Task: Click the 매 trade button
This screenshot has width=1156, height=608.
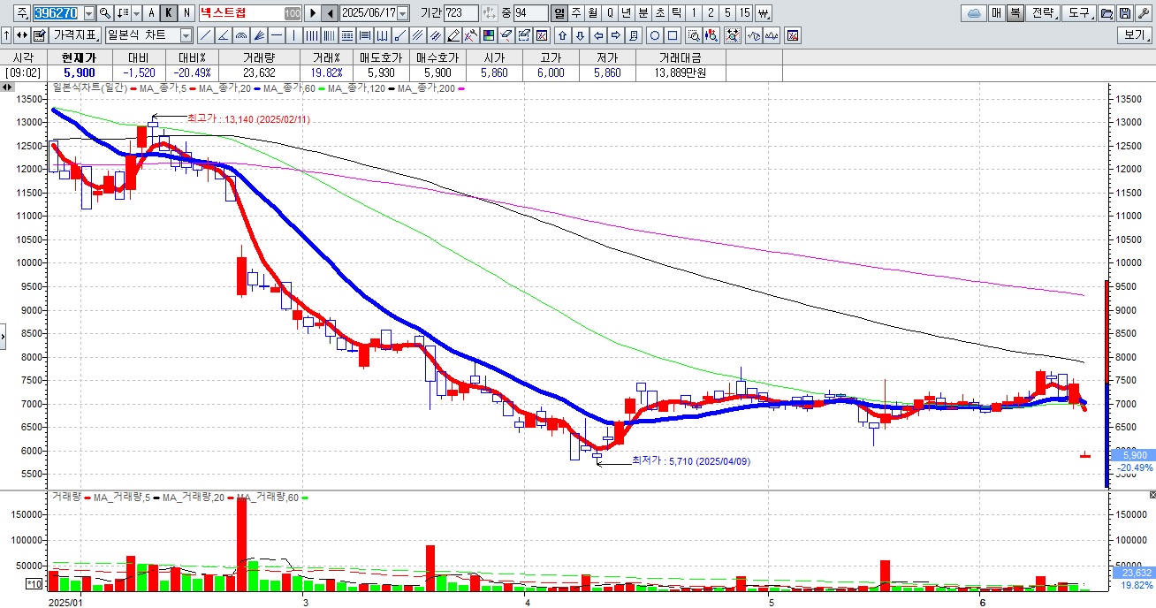Action: click(x=995, y=13)
